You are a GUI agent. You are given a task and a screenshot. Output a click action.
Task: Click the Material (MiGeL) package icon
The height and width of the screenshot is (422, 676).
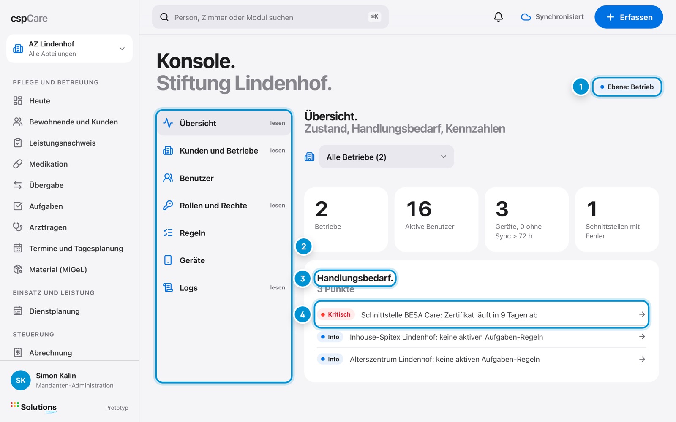point(18,269)
